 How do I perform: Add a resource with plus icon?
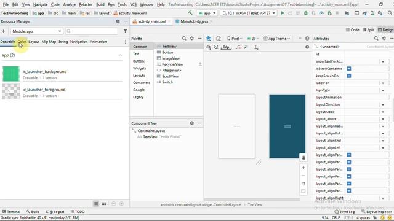coord(4,31)
